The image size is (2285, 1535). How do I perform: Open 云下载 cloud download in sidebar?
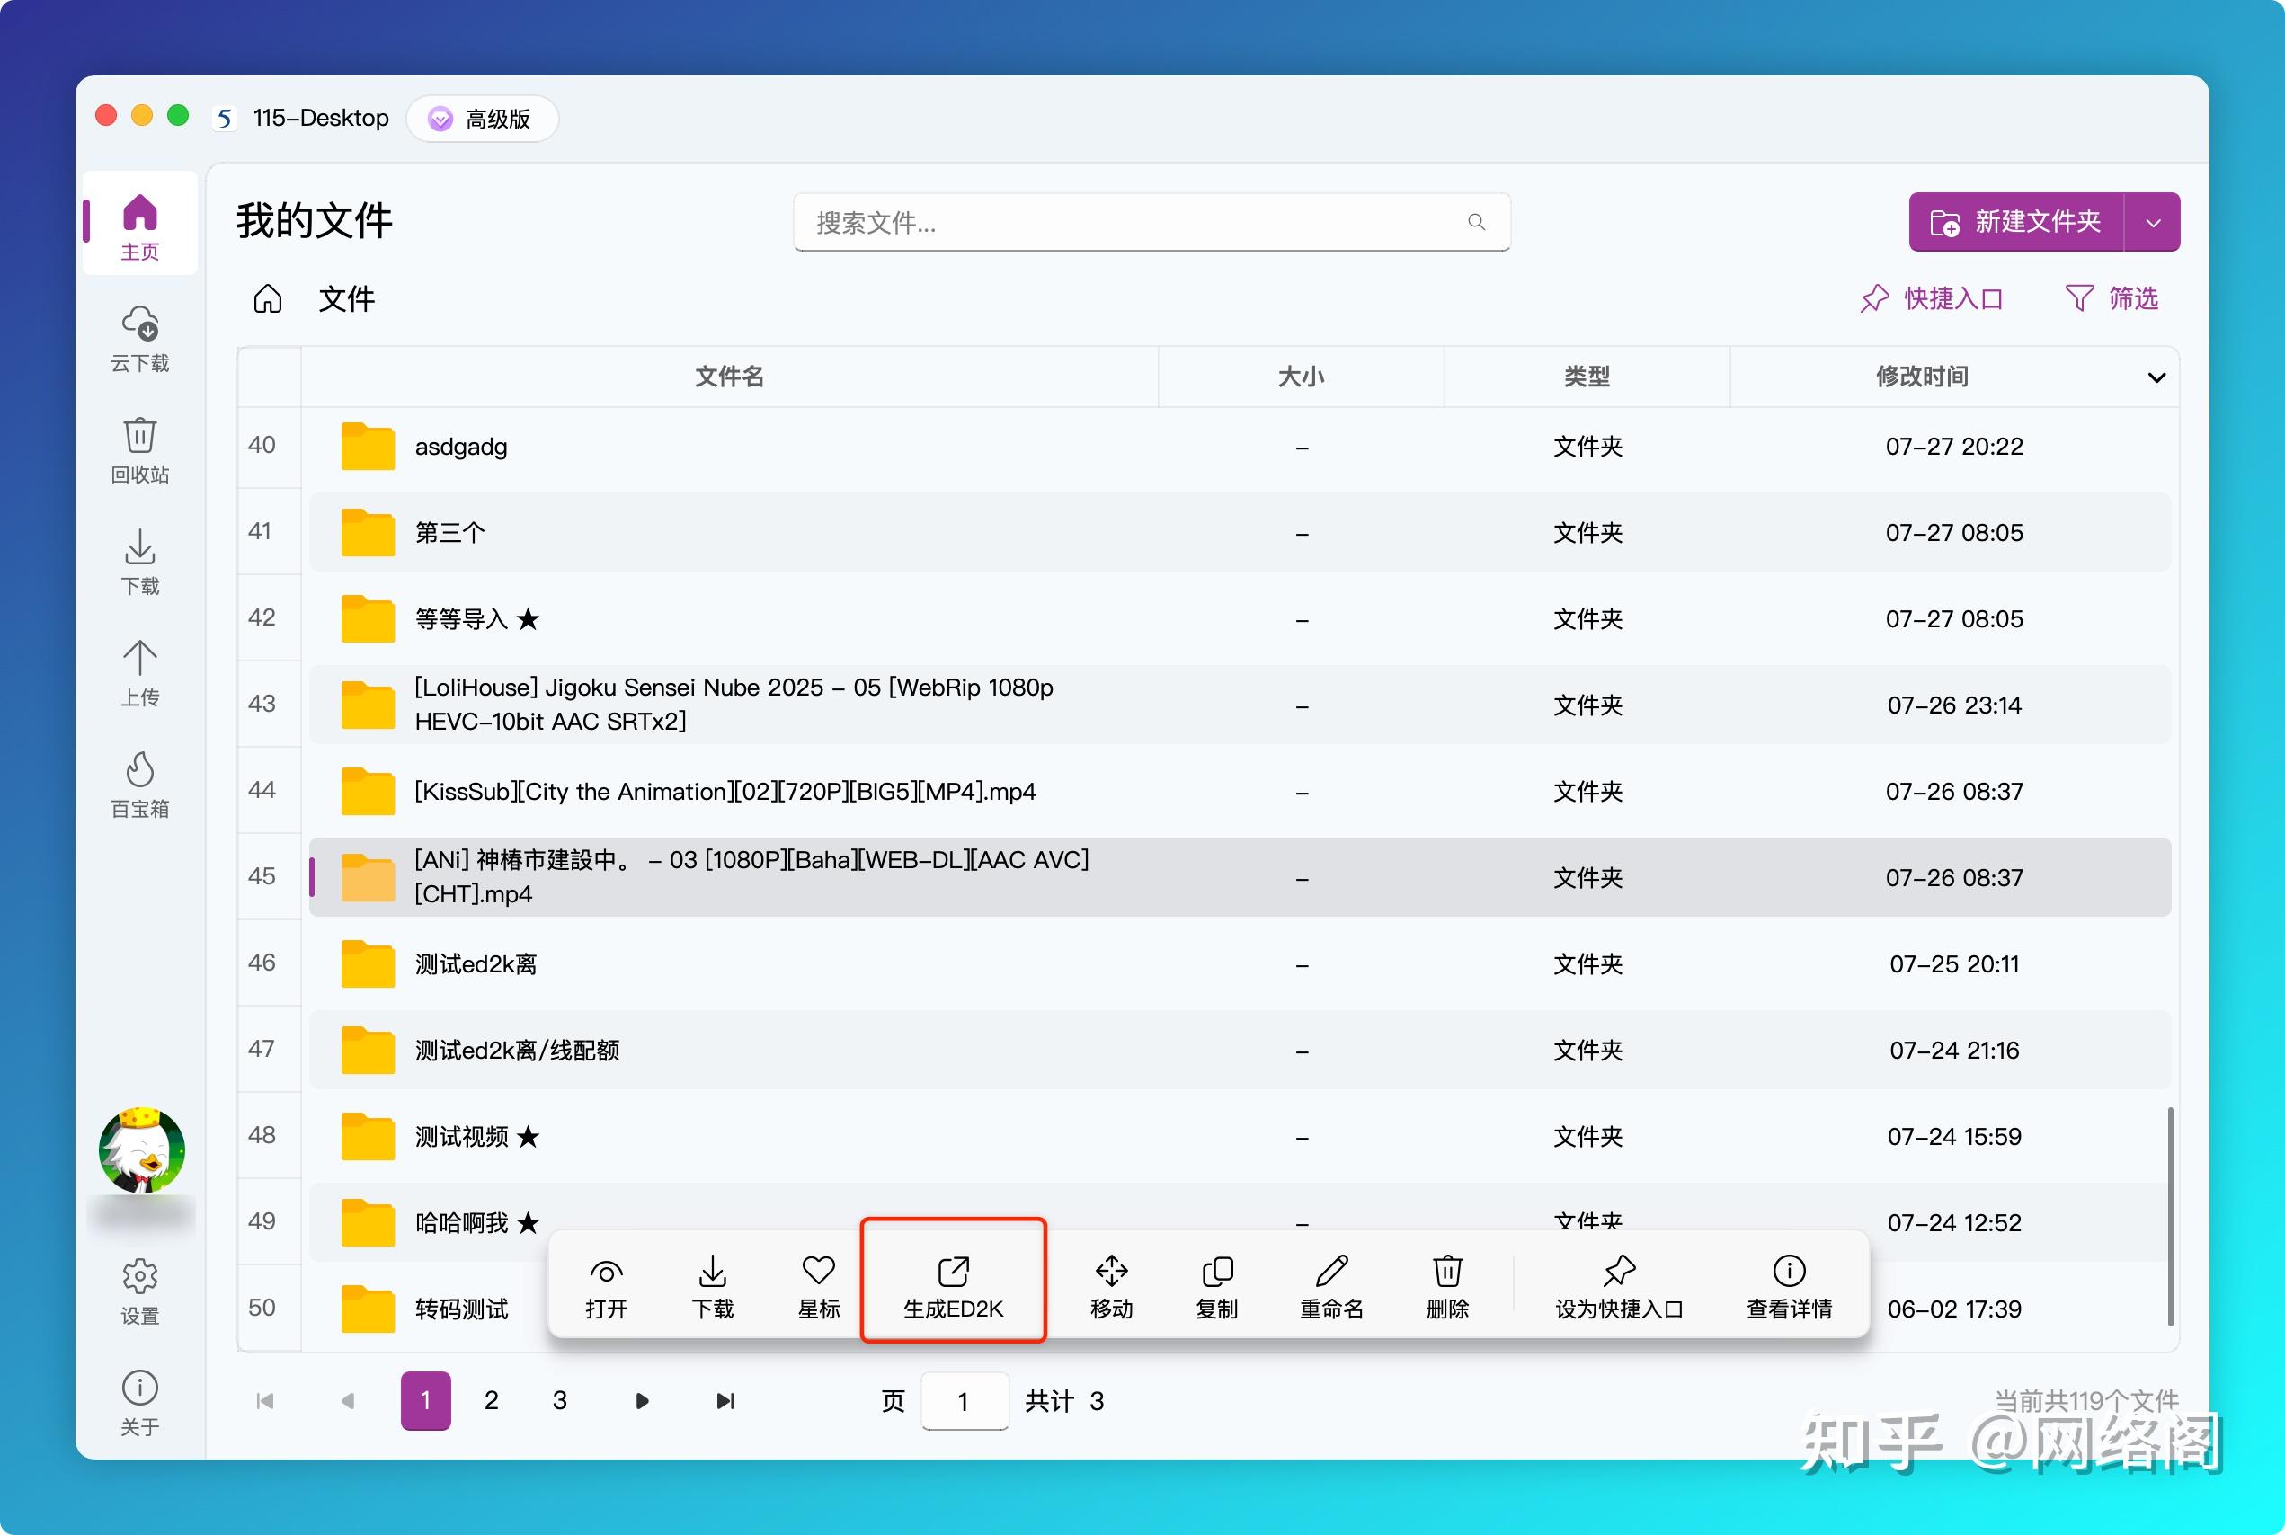(x=140, y=339)
